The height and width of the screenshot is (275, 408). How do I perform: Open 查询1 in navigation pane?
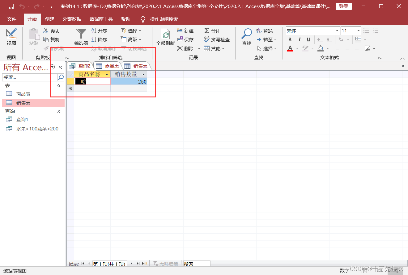coord(33,119)
